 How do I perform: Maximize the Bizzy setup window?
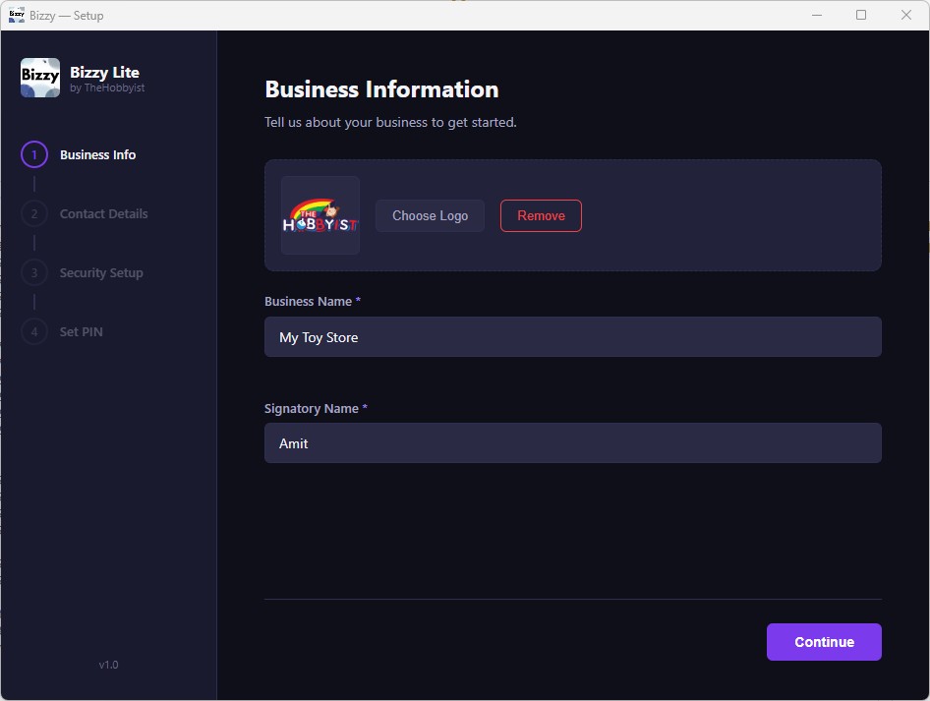coord(861,15)
